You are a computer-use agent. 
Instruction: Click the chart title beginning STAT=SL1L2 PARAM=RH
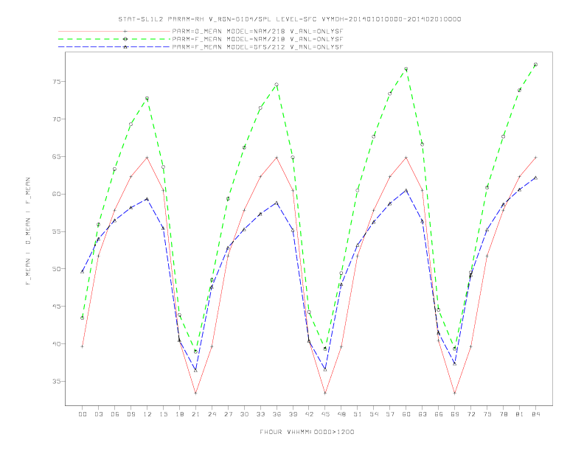coord(290,19)
